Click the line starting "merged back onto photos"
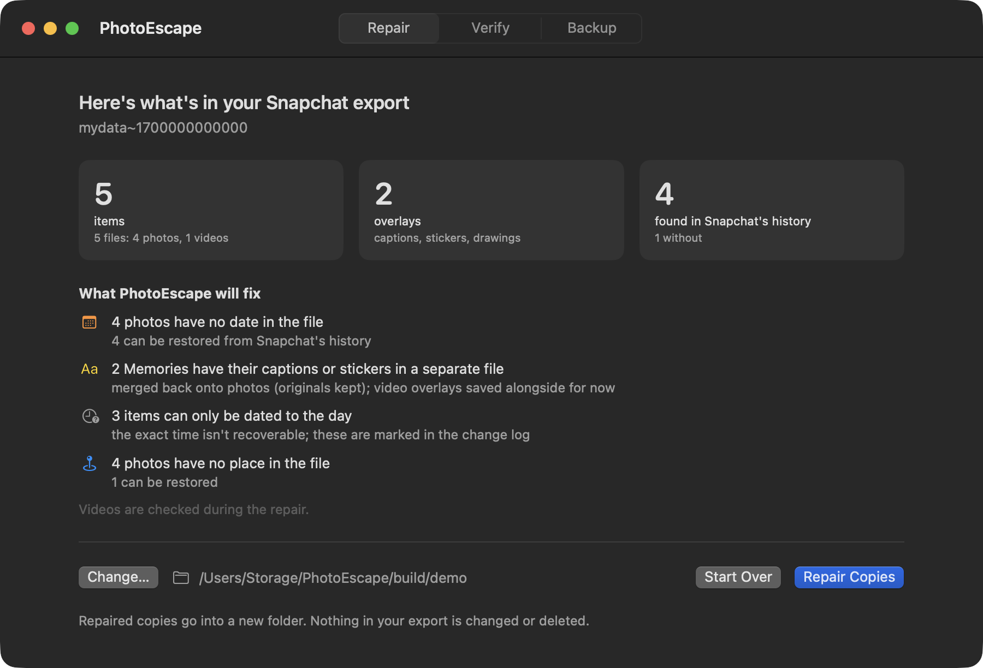The width and height of the screenshot is (983, 668). 363,388
